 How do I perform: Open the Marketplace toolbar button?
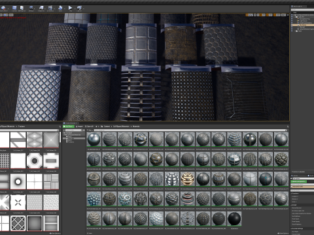[22, 8]
